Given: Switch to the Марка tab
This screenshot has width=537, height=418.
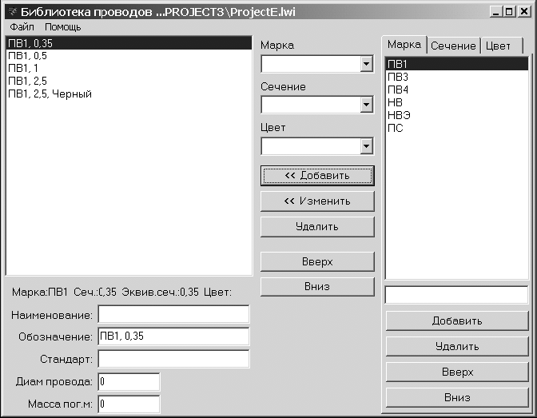Looking at the screenshot, I should [x=404, y=45].
